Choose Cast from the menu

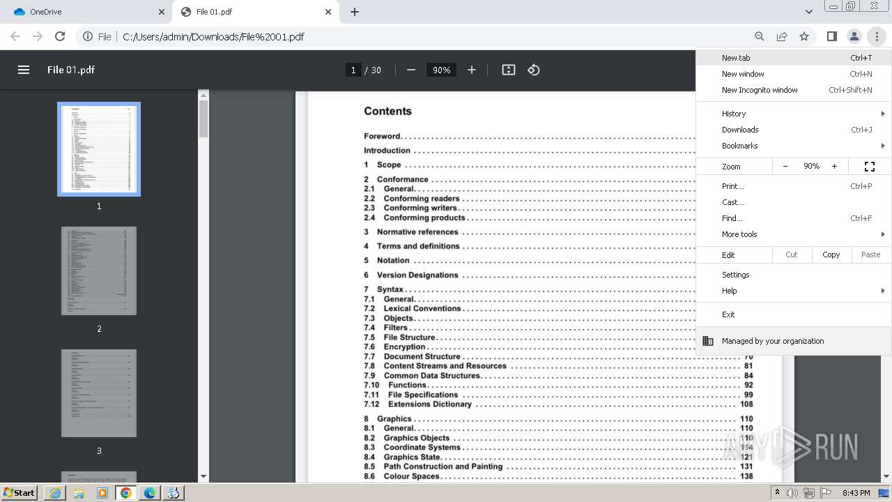(x=794, y=202)
